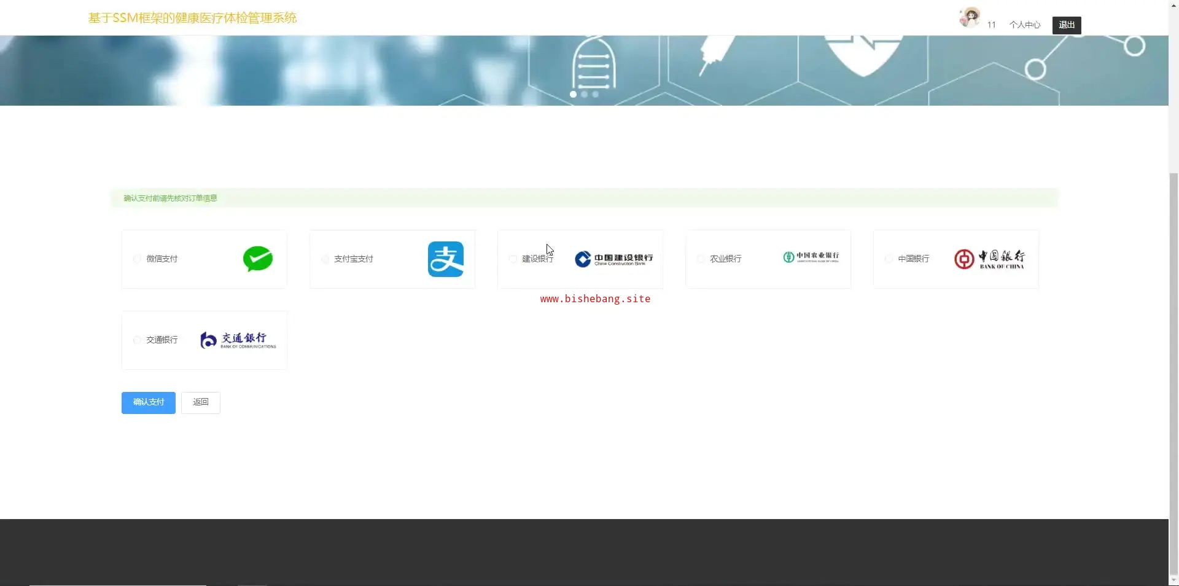The image size is (1179, 586).
Task: Pick the 交通银行 radio button
Action: 137,340
